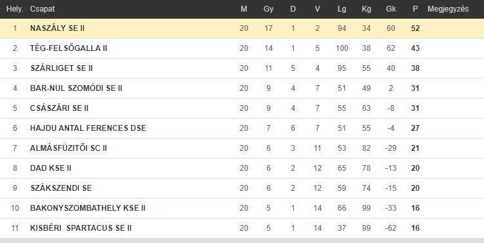
Task: Sort by Gy wins column header
Action: (x=269, y=9)
